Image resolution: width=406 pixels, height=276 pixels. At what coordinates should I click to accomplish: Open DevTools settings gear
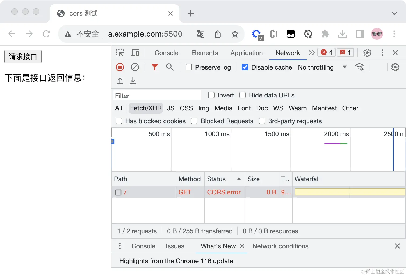point(367,53)
